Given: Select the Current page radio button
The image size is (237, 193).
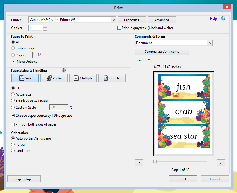Looking at the screenshot, I should click(x=13, y=48).
